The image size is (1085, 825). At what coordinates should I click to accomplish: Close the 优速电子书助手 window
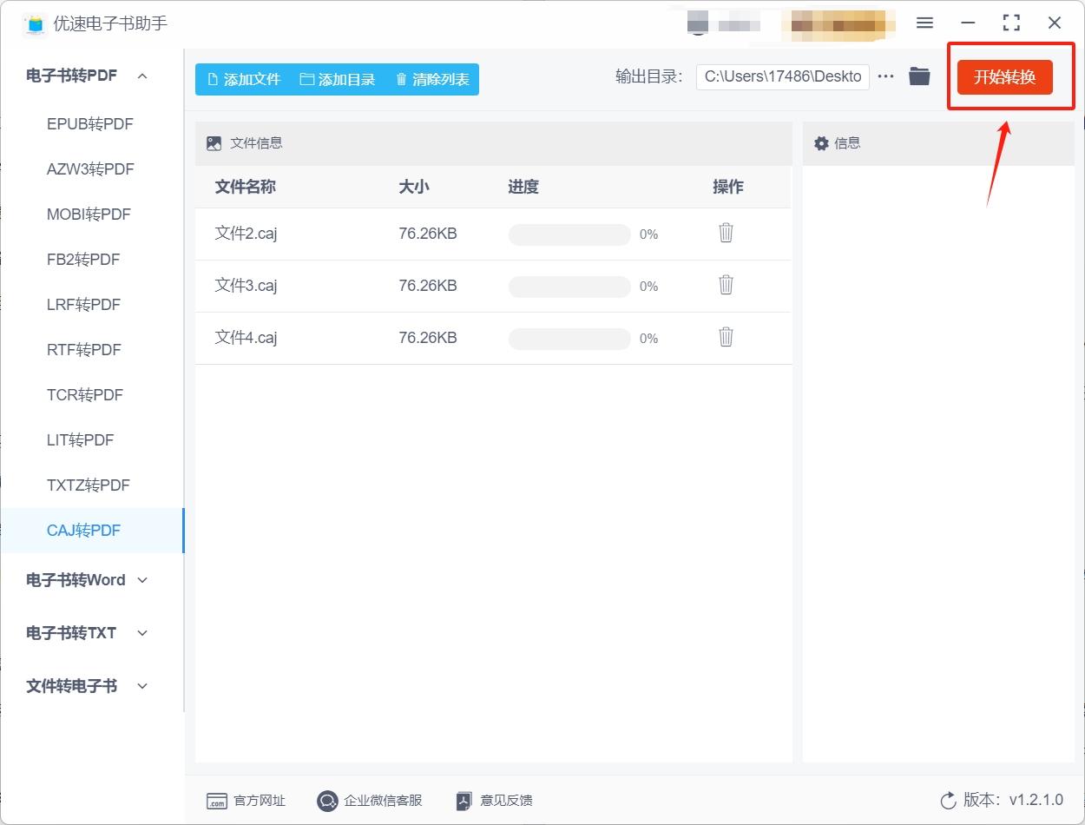(x=1055, y=23)
